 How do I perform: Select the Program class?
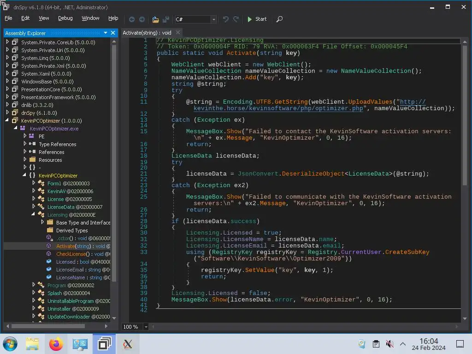[x=71, y=285]
